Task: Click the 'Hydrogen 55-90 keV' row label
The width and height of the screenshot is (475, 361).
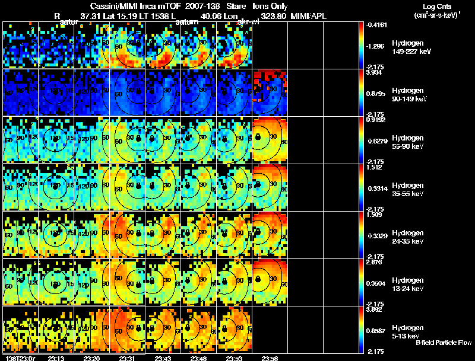Action: point(408,142)
